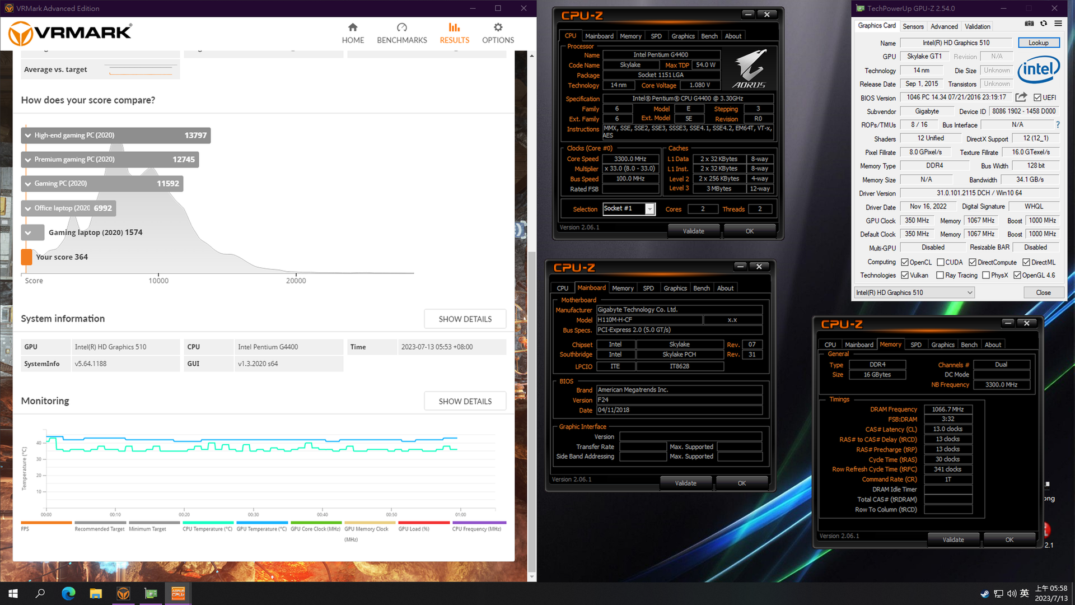
Task: Open Socket #1 selection dropdown
Action: pos(649,209)
